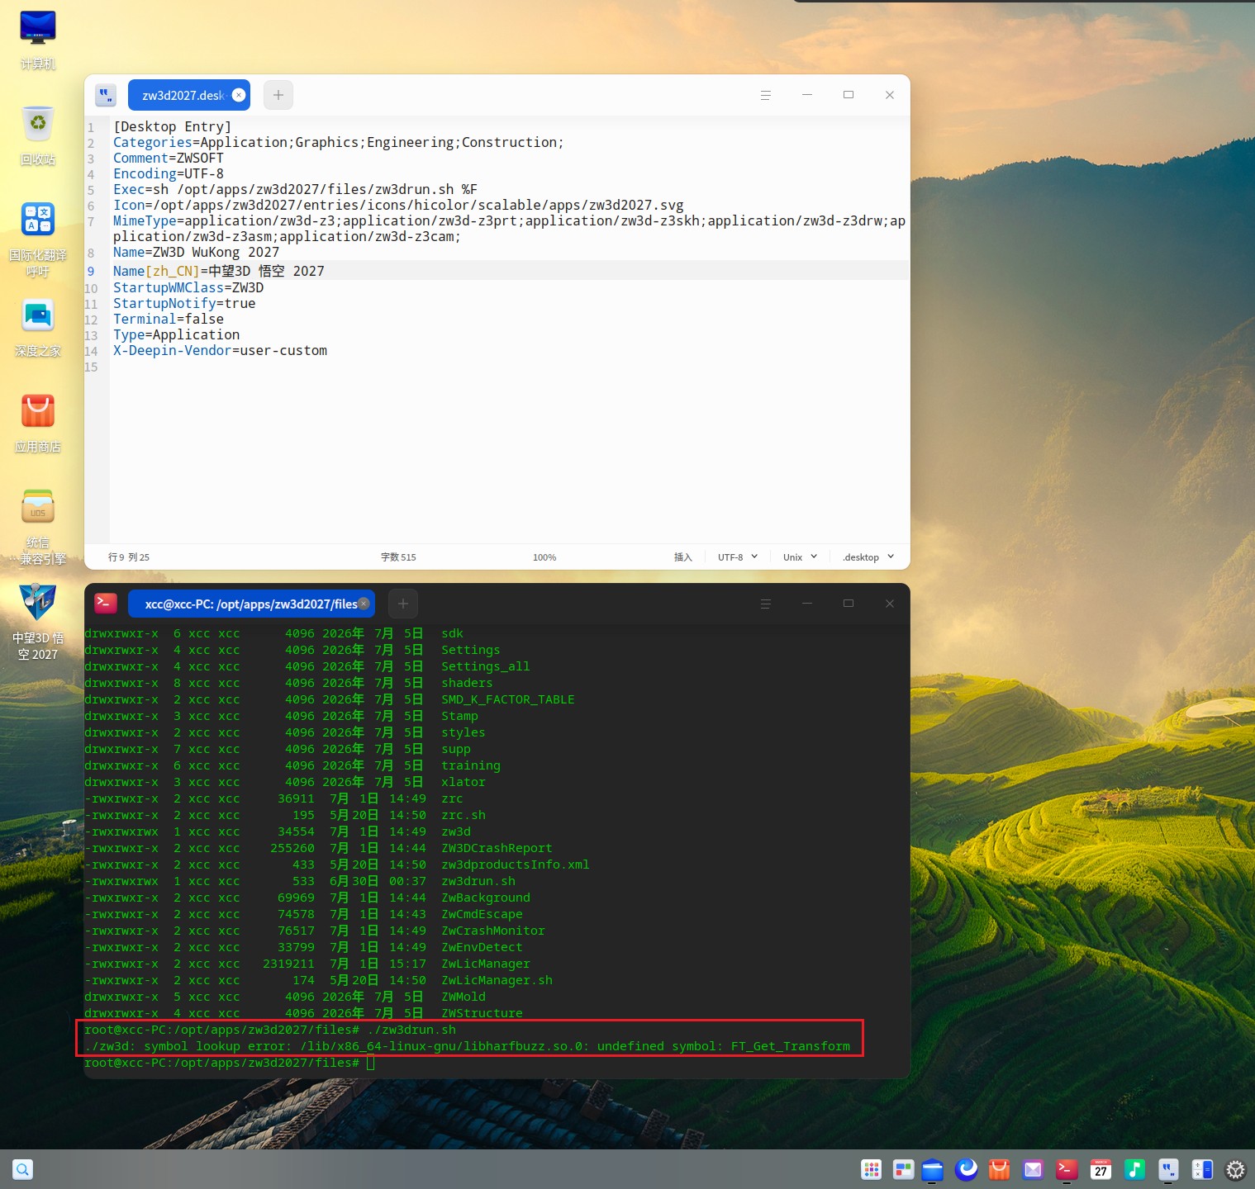Click the terminal command prompt input
Image resolution: width=1255 pixels, height=1189 pixels.
coord(371,1063)
